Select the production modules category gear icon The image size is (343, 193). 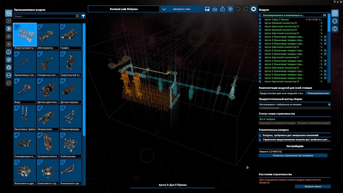coord(9,13)
